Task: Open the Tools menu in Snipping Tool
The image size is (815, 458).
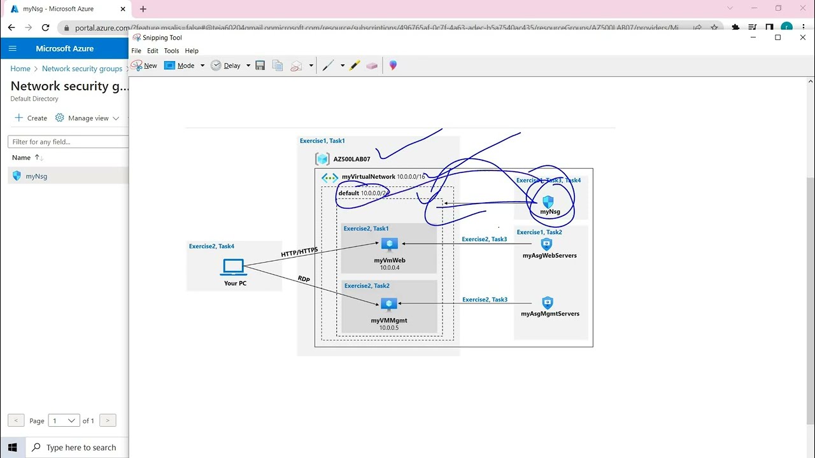Action: coord(171,51)
